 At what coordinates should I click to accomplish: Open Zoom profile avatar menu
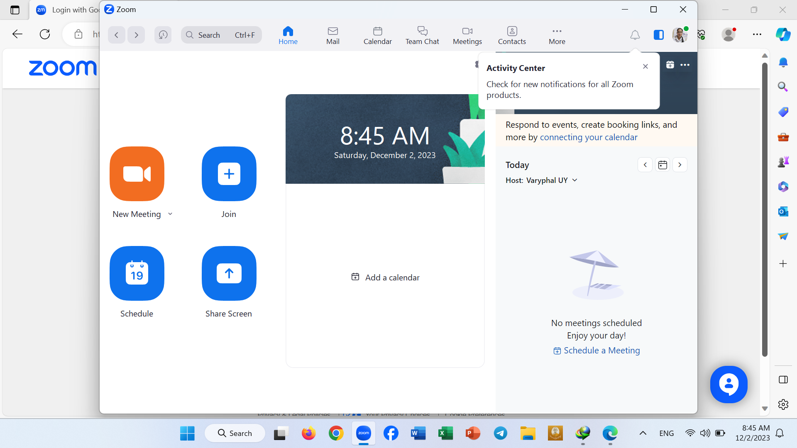680,35
